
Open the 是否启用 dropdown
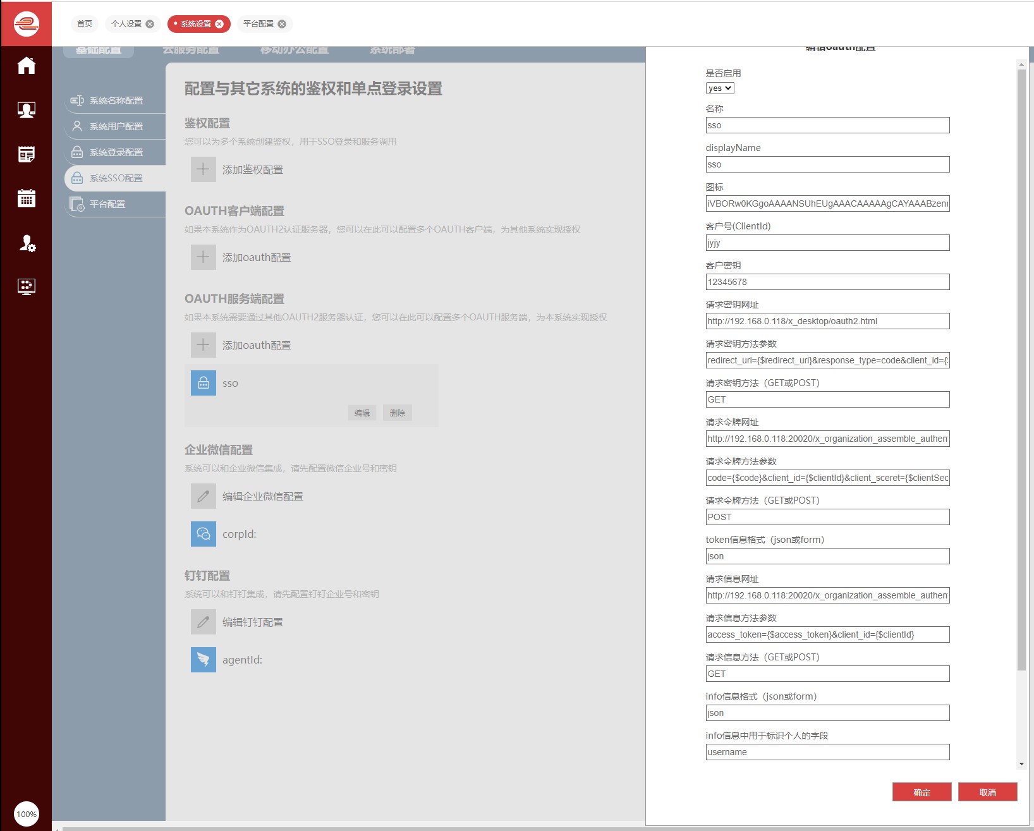[720, 88]
